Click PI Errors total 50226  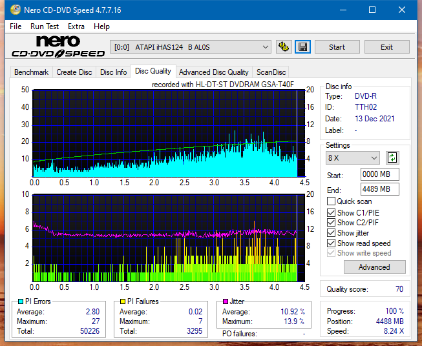(90, 331)
